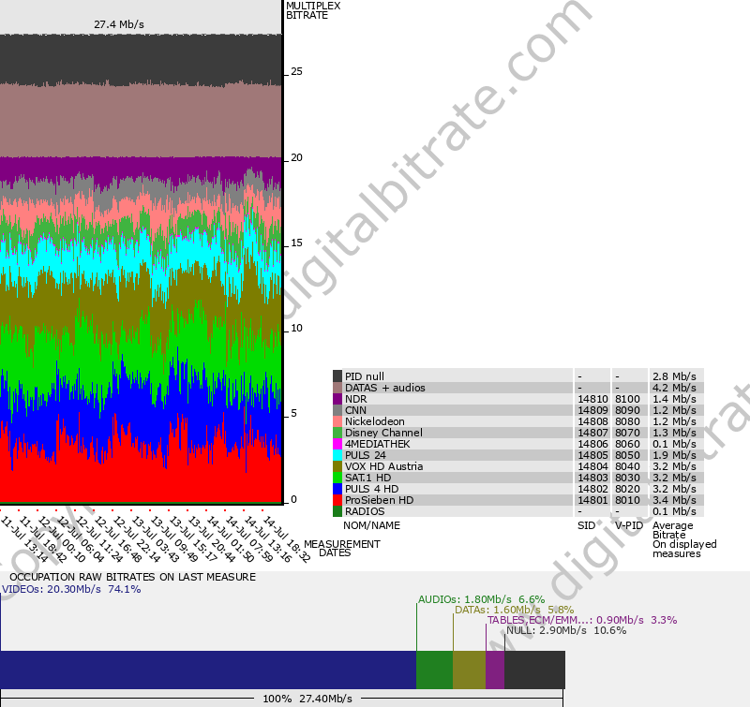Click the VIDEOs: 20.30Mb/s 74.1% label
The width and height of the screenshot is (750, 707).
(x=71, y=589)
